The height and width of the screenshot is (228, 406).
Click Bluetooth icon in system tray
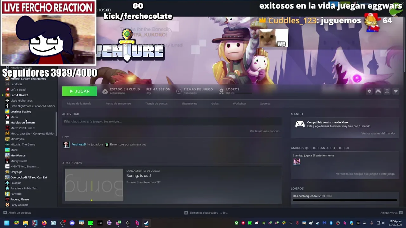click(331, 223)
